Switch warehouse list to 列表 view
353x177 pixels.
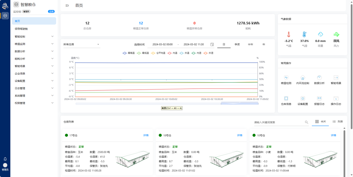[x=337, y=122]
